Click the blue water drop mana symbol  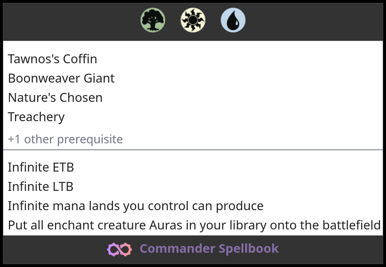coord(233,20)
